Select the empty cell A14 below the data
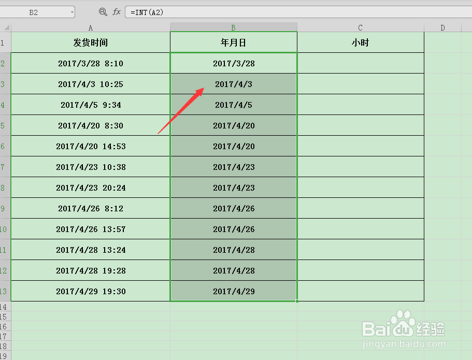Image resolution: width=472 pixels, height=360 pixels. click(x=91, y=307)
